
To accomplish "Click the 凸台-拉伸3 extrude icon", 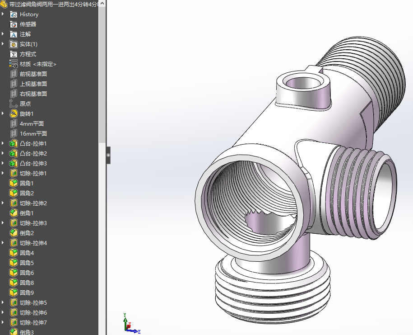I will click(14, 164).
